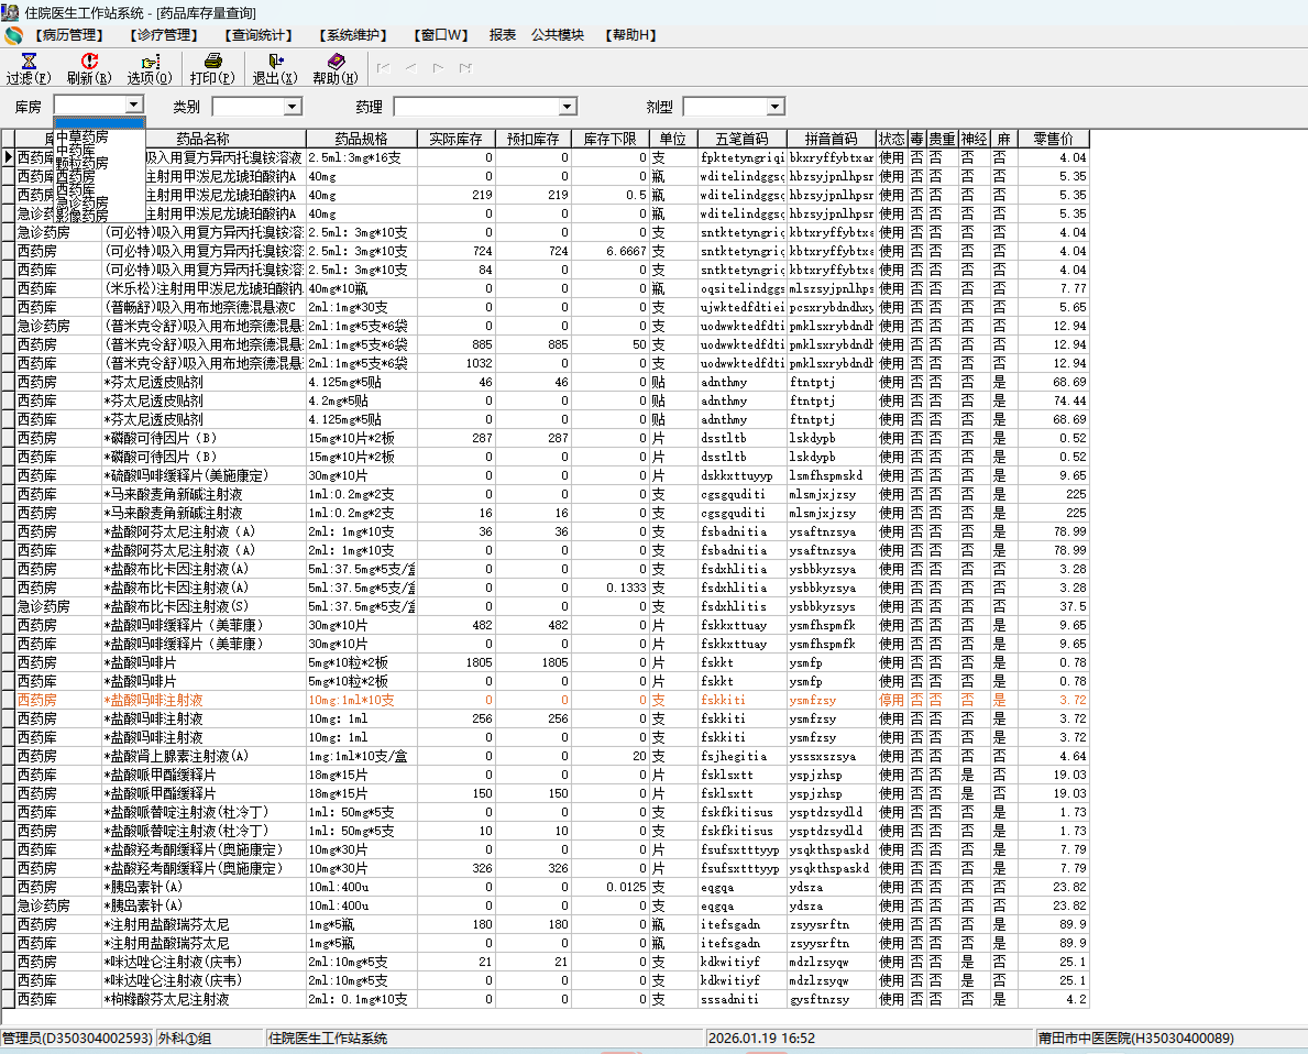Open the 药理 dropdown arrow
Image resolution: width=1308 pixels, height=1054 pixels.
click(567, 107)
